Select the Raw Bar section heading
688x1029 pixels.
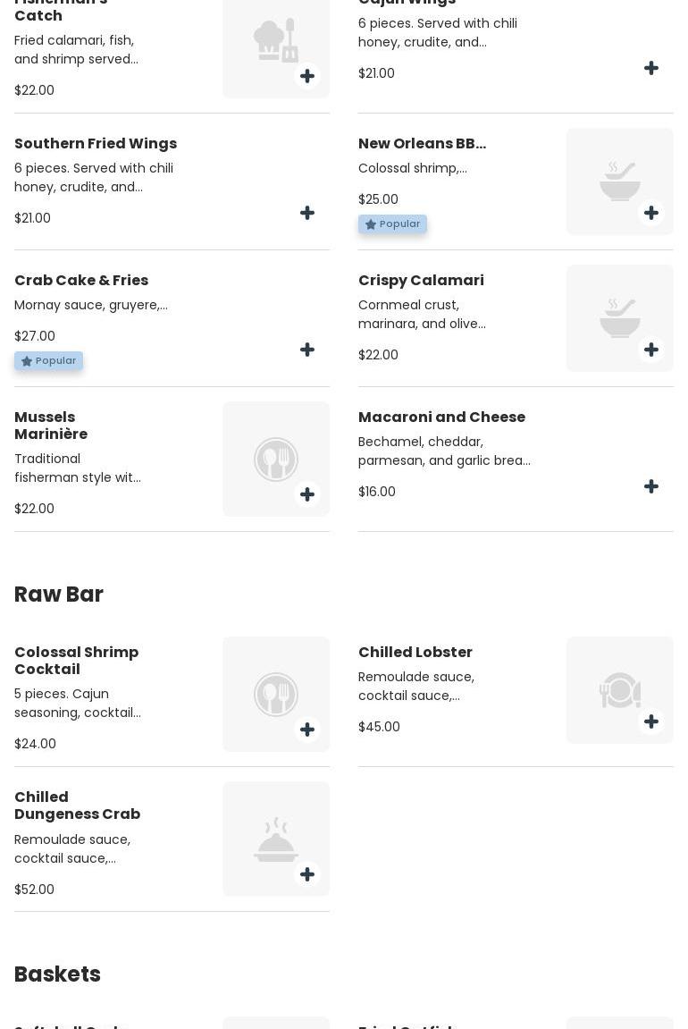59,595
